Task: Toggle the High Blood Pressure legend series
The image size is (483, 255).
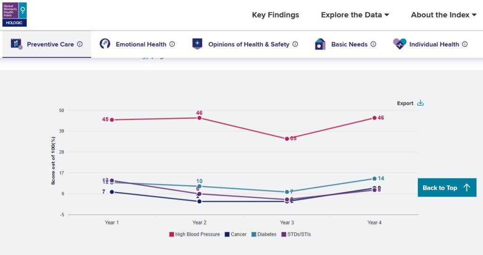Action: (194, 234)
